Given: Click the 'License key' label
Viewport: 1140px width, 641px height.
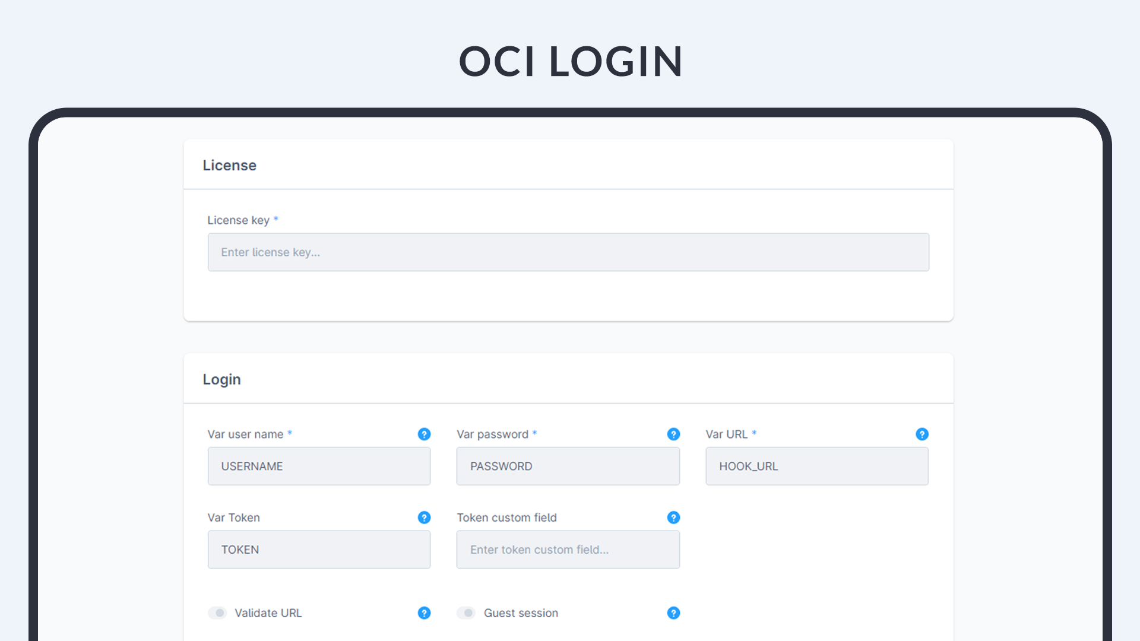Looking at the screenshot, I should (239, 220).
